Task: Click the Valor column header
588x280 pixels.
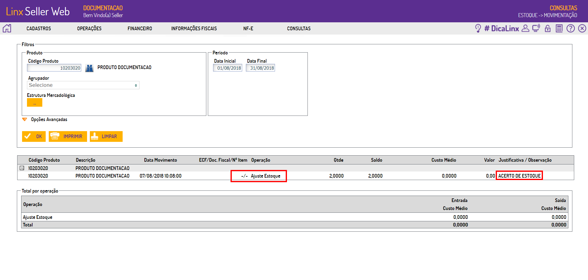Action: (x=489, y=160)
